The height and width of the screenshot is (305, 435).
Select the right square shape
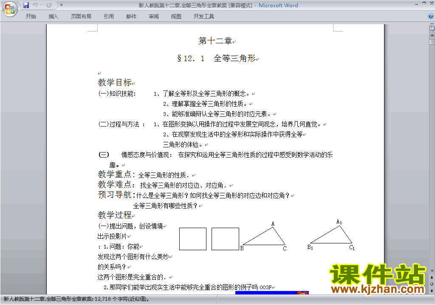coord(225,239)
